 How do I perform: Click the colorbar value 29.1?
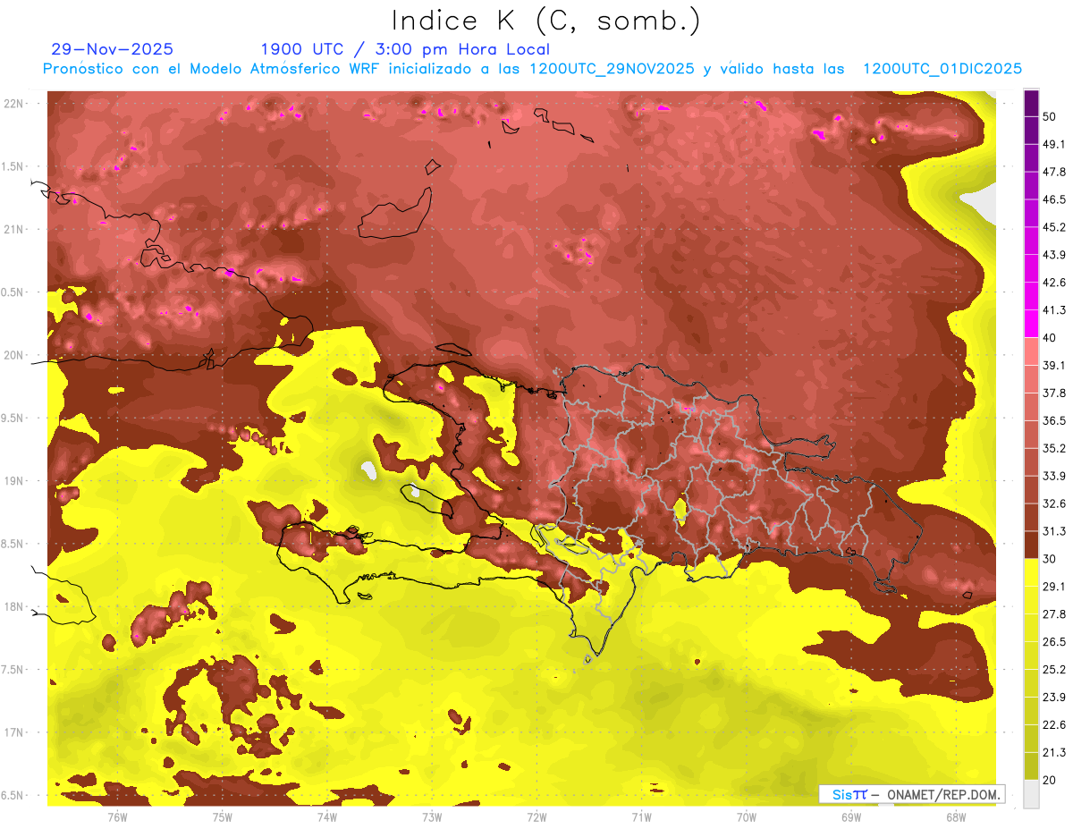click(1054, 587)
